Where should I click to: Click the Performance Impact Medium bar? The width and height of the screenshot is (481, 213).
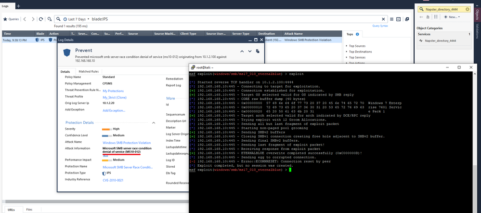(x=107, y=160)
